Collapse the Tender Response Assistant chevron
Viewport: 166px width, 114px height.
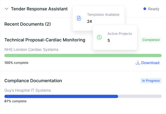click(7, 9)
